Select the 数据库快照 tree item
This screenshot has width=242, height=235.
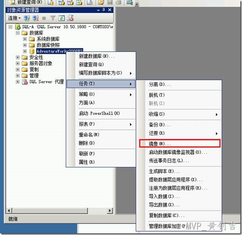48,45
